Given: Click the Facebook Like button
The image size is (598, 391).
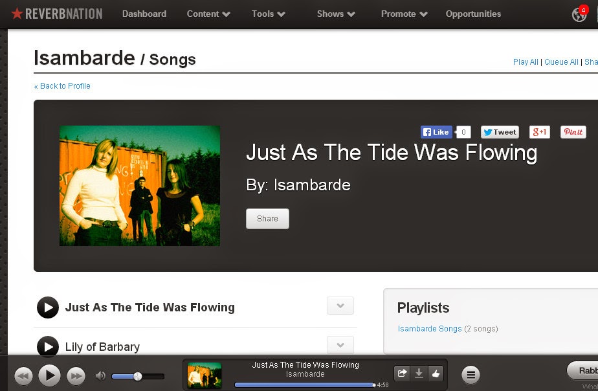Looking at the screenshot, I should pos(436,132).
